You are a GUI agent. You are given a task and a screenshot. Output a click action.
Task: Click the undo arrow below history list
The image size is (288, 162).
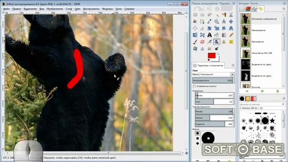coord(247,91)
